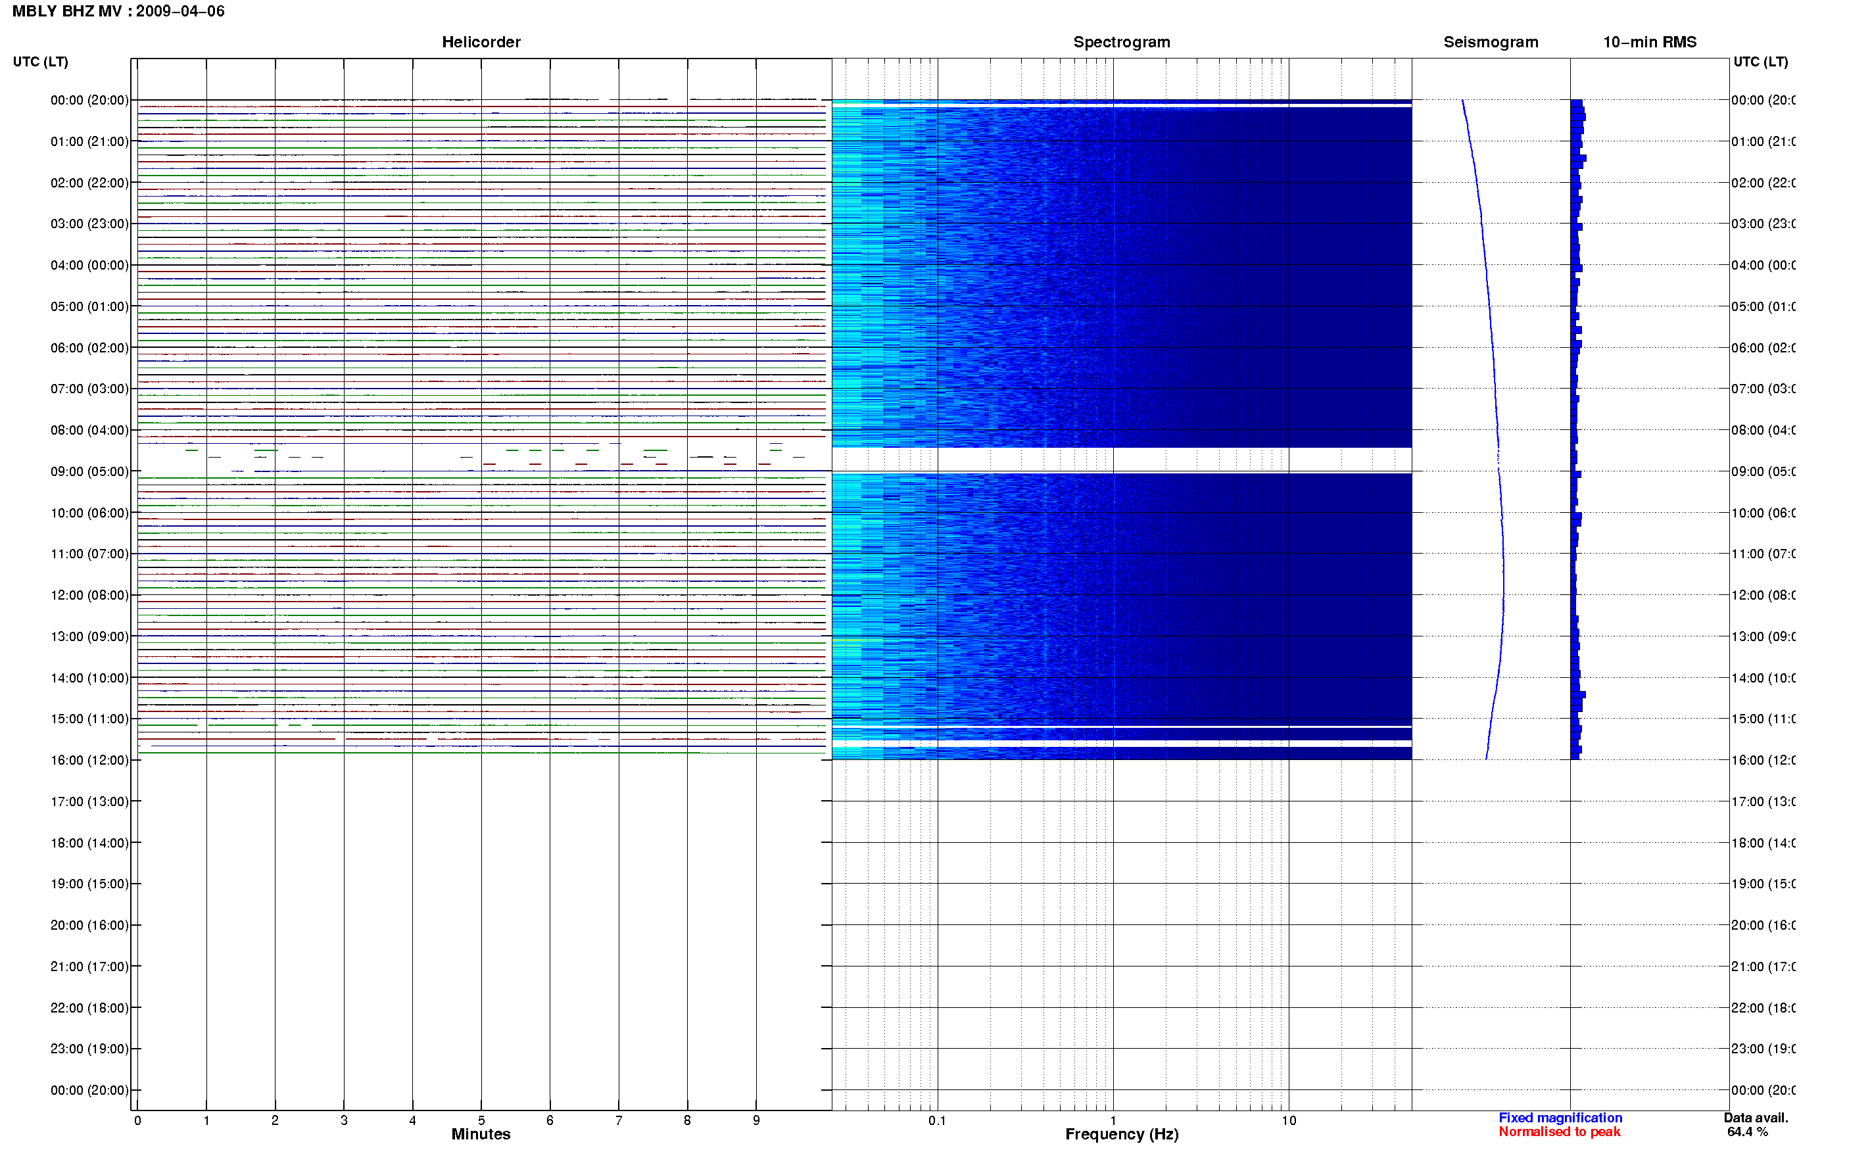This screenshot has height=1169, width=1870.
Task: Click the left time label '04:00 (00:00)'
Action: tap(89, 265)
